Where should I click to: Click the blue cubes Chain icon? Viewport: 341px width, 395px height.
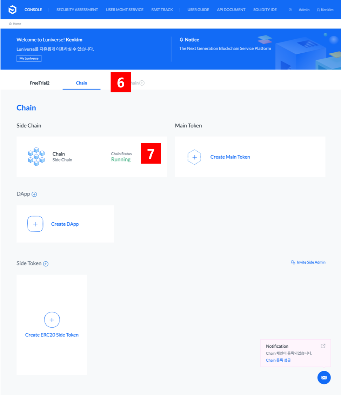click(36, 157)
